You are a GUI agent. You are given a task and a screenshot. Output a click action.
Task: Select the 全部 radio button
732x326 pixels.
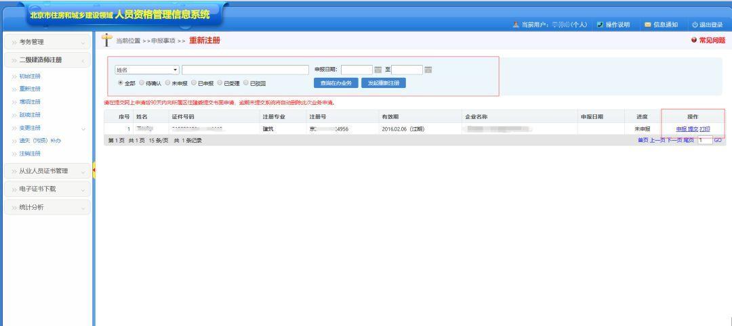(x=121, y=83)
